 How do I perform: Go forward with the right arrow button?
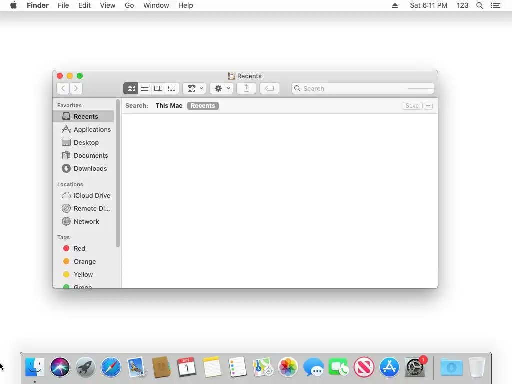click(76, 88)
